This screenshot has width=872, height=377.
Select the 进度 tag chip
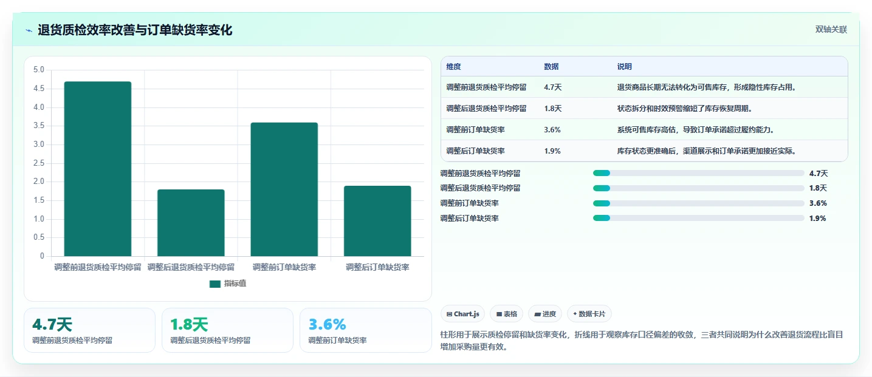click(x=545, y=314)
